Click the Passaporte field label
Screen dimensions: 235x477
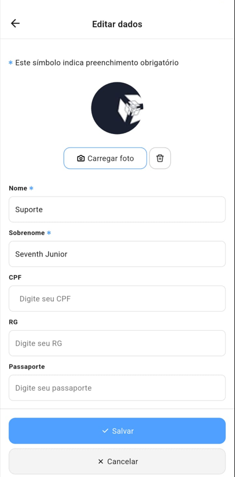(27, 367)
